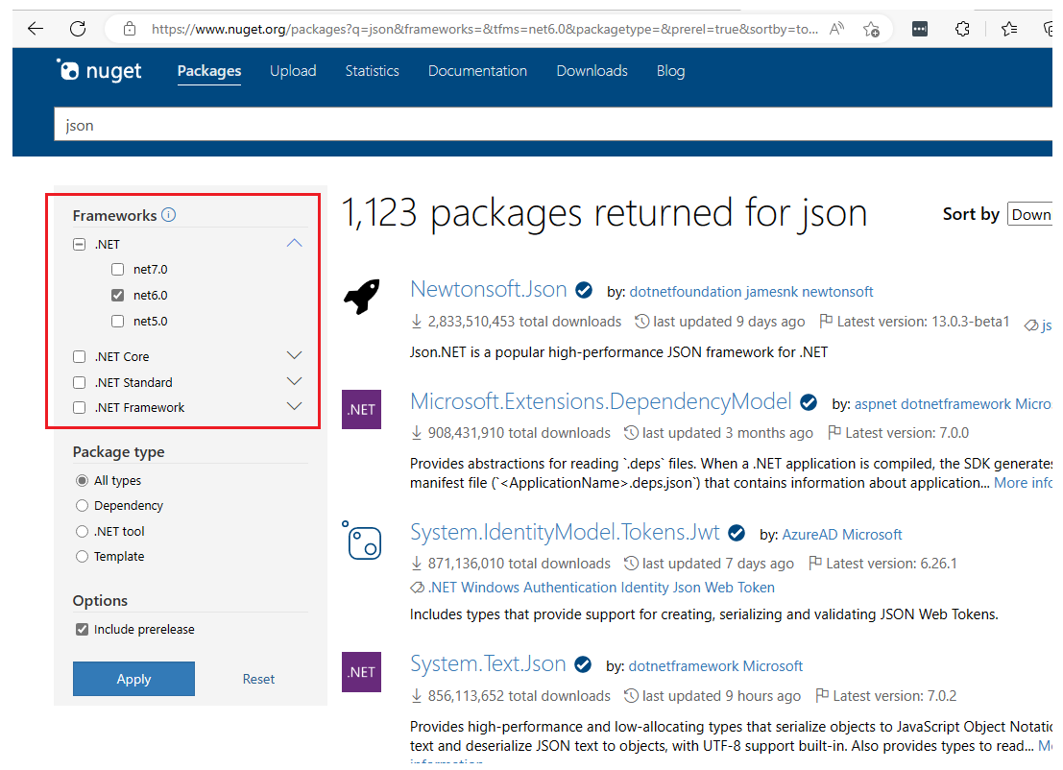Open owner link jamesnk
The height and width of the screenshot is (770, 1063).
point(771,292)
